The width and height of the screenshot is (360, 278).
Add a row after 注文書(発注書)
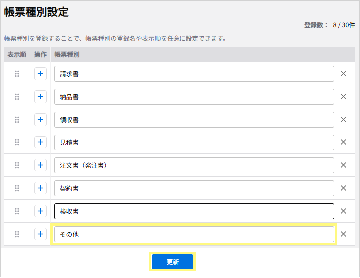(x=41, y=165)
